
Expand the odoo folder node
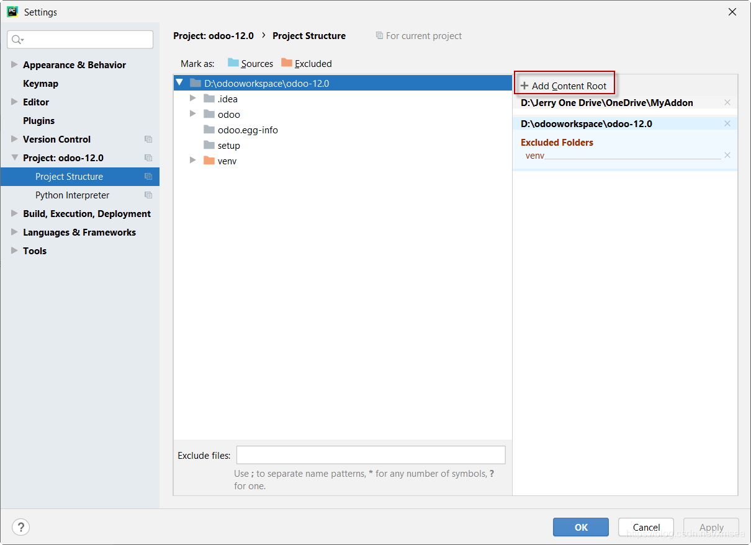(x=193, y=113)
